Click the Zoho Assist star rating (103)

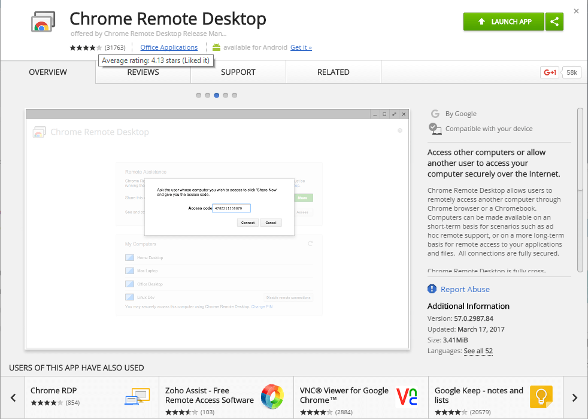point(181,412)
